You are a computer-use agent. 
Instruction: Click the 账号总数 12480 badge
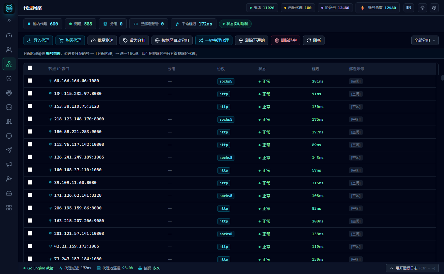[x=377, y=8]
